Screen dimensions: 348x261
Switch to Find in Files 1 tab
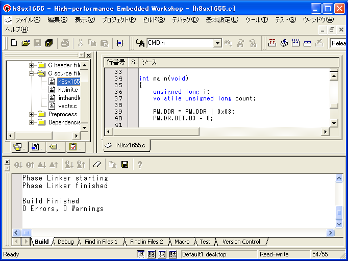click(101, 242)
